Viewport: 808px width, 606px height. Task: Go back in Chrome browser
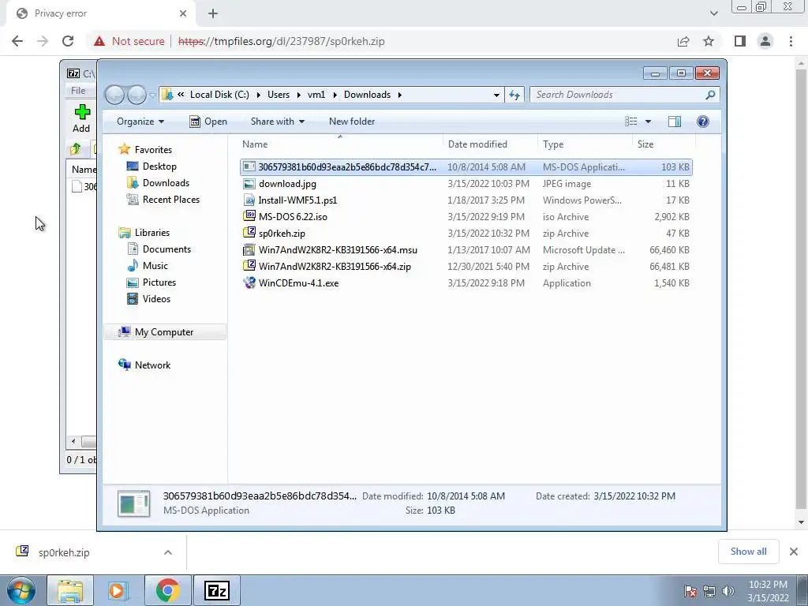pyautogui.click(x=17, y=41)
